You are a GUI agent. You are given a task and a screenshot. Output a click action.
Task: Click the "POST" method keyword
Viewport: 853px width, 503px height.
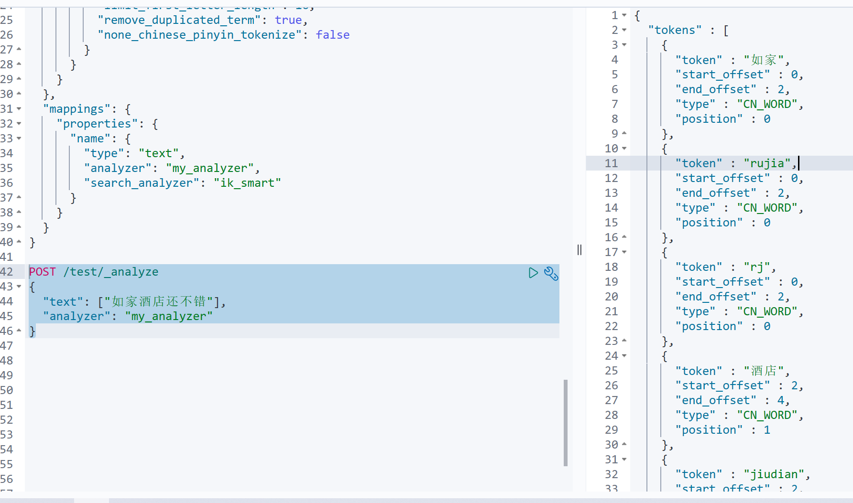pyautogui.click(x=43, y=272)
